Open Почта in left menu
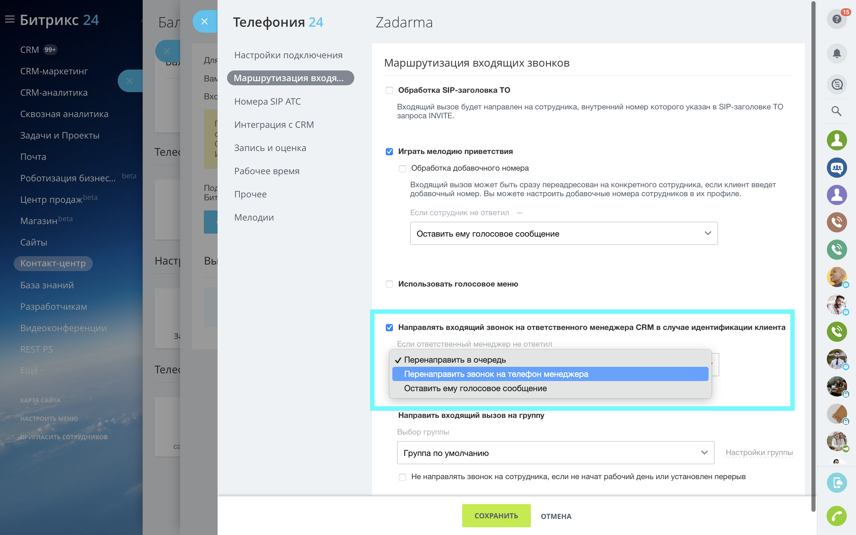 [33, 157]
